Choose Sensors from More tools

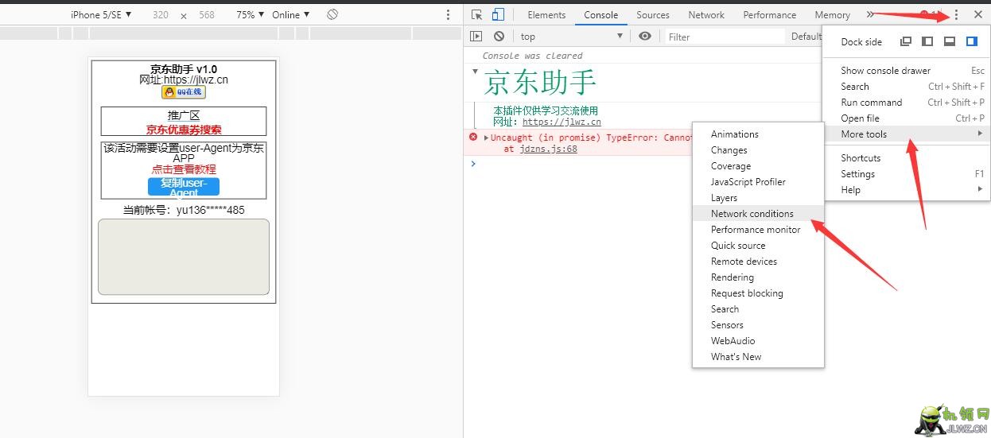click(x=758, y=324)
